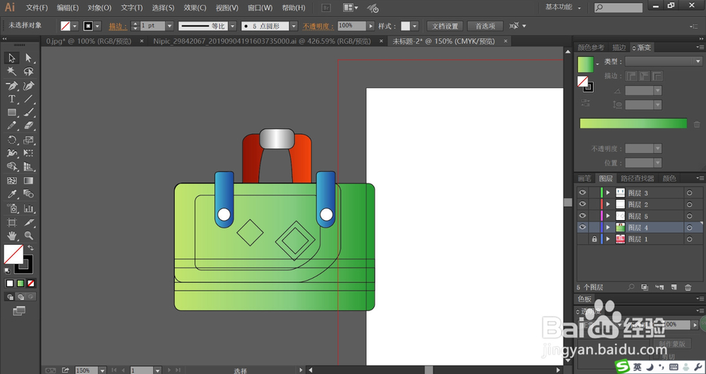Image resolution: width=706 pixels, height=374 pixels.
Task: Select the Rectangle tool
Action: click(x=12, y=112)
